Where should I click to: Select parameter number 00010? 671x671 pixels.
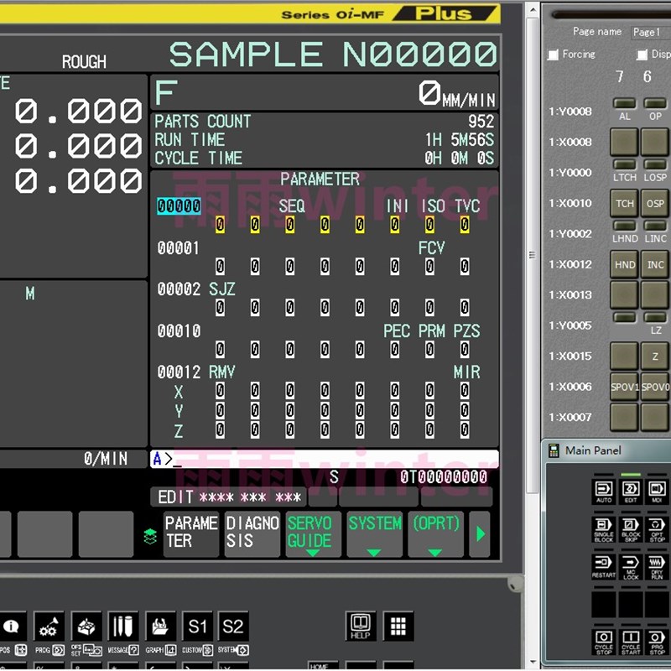pyautogui.click(x=179, y=330)
